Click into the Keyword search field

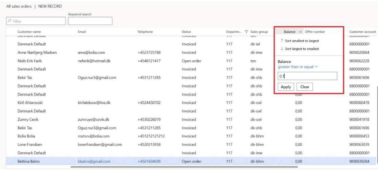[90, 21]
